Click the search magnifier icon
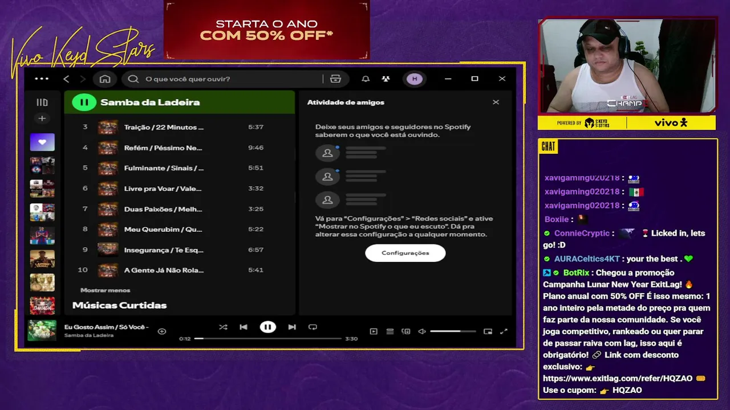 (133, 79)
